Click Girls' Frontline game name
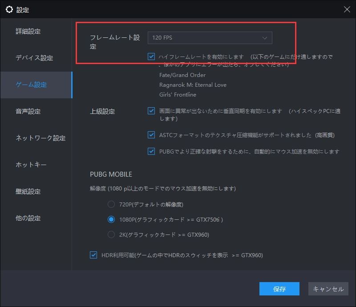Viewport: 356px width, 307px height. (178, 94)
